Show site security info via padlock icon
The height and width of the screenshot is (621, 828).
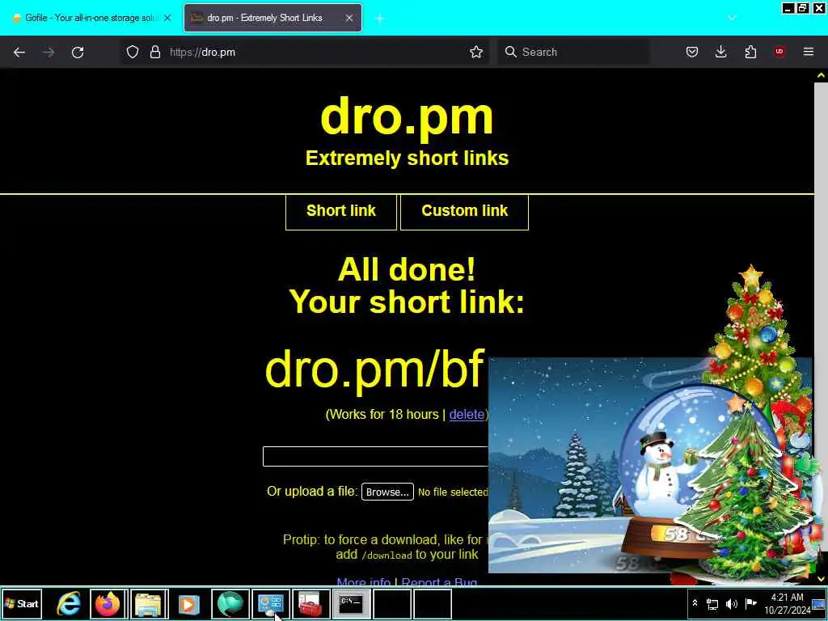154,52
